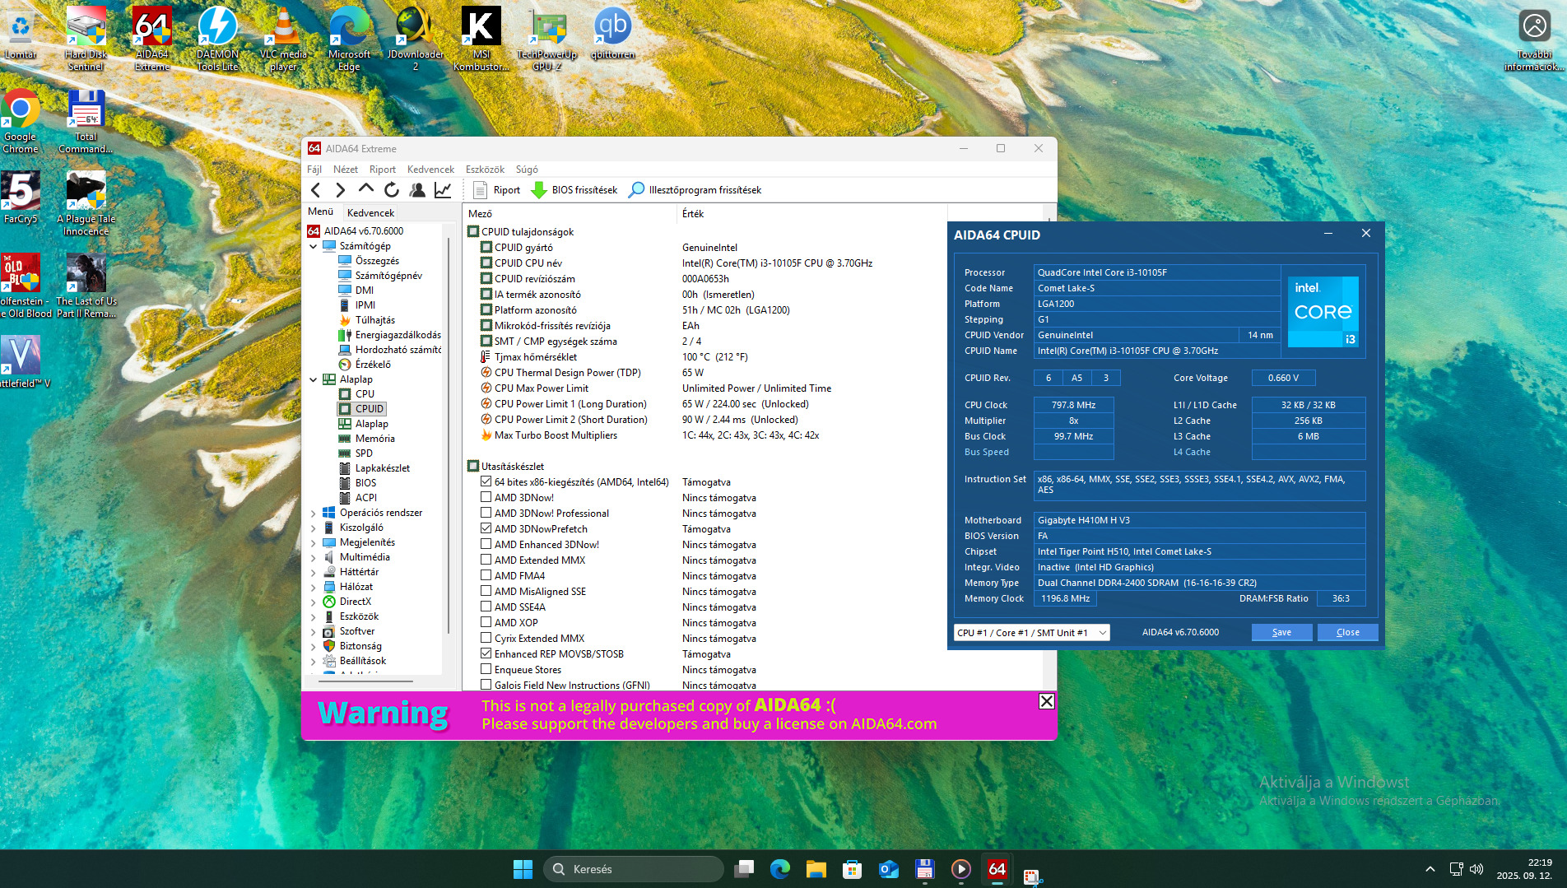
Task: Open Google Chrome desktop shortcut
Action: pyautogui.click(x=21, y=121)
